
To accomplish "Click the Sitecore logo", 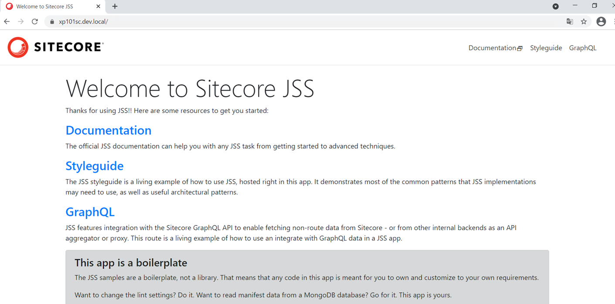I will click(55, 47).
